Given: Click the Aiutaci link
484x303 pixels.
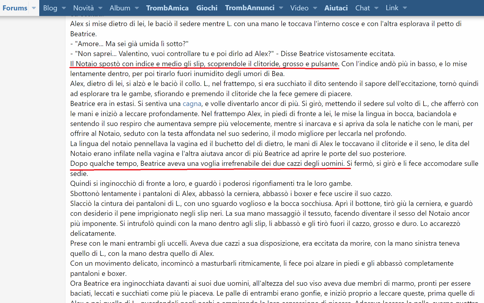Looking at the screenshot, I should (x=336, y=8).
